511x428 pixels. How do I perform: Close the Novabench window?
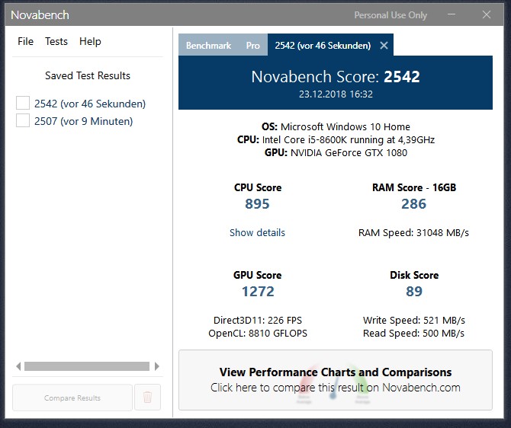coord(487,14)
